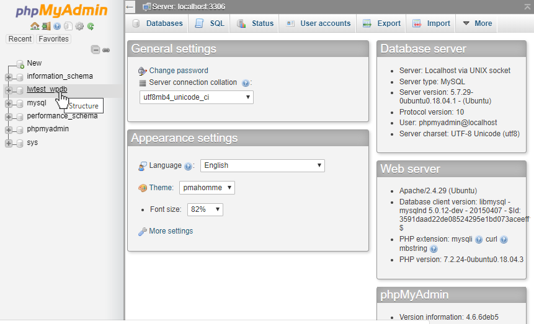Click the log out door icon
This screenshot has width=534, height=324.
click(46, 27)
